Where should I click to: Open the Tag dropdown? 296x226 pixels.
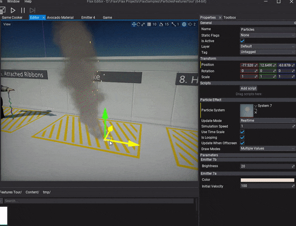pyautogui.click(x=268, y=52)
